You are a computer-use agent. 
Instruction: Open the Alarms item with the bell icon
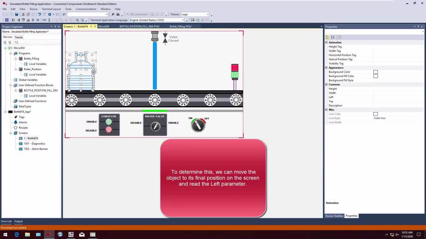[23, 122]
